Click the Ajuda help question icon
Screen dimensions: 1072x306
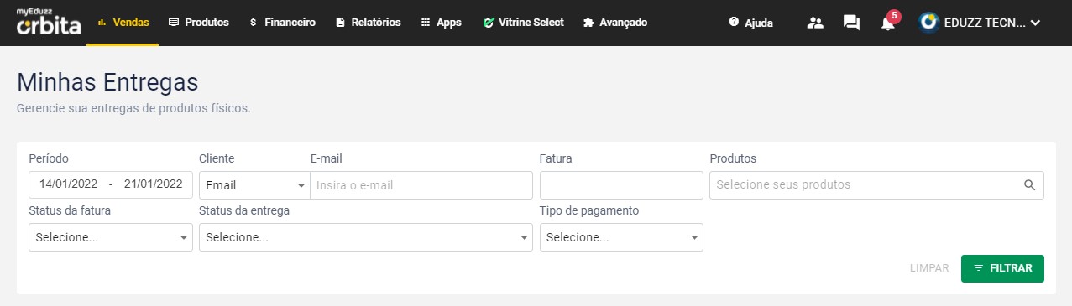(734, 23)
